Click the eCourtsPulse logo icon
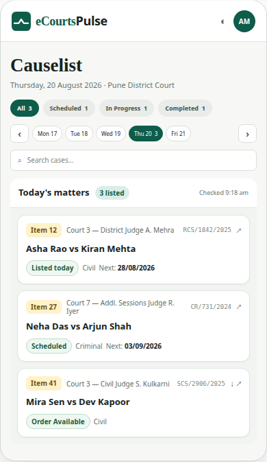The width and height of the screenshot is (267, 462). (x=21, y=21)
